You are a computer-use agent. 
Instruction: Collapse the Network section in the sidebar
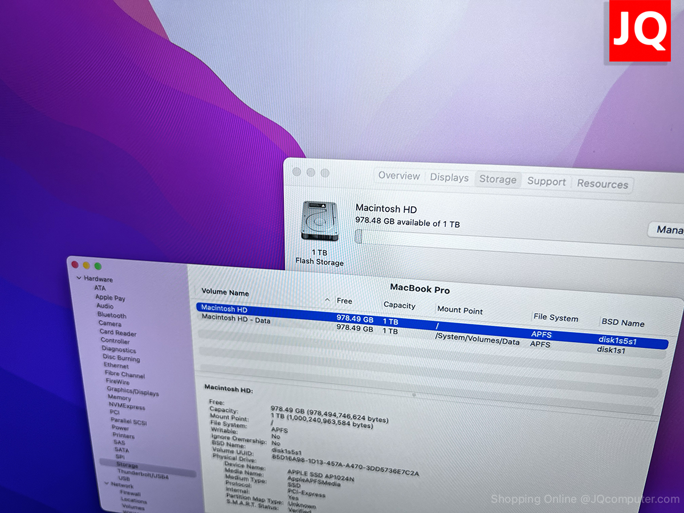[x=106, y=484]
